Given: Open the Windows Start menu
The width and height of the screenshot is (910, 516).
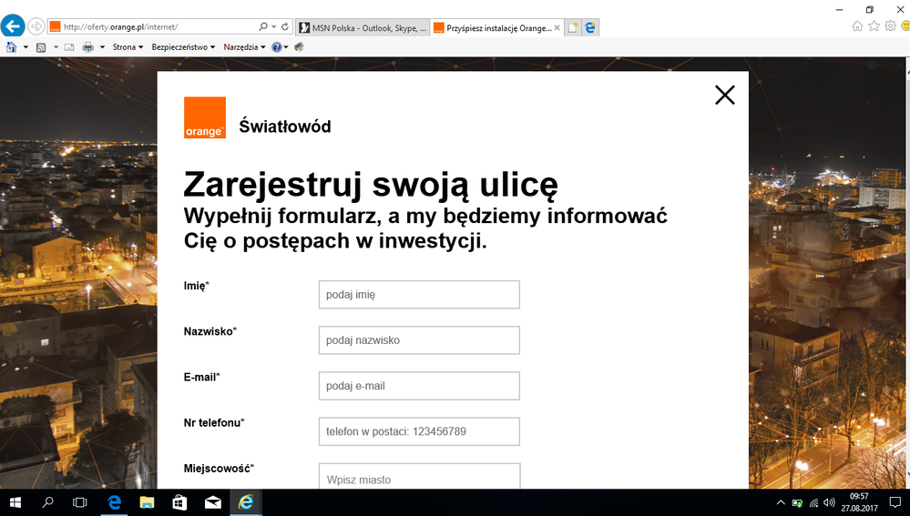Looking at the screenshot, I should (x=15, y=502).
